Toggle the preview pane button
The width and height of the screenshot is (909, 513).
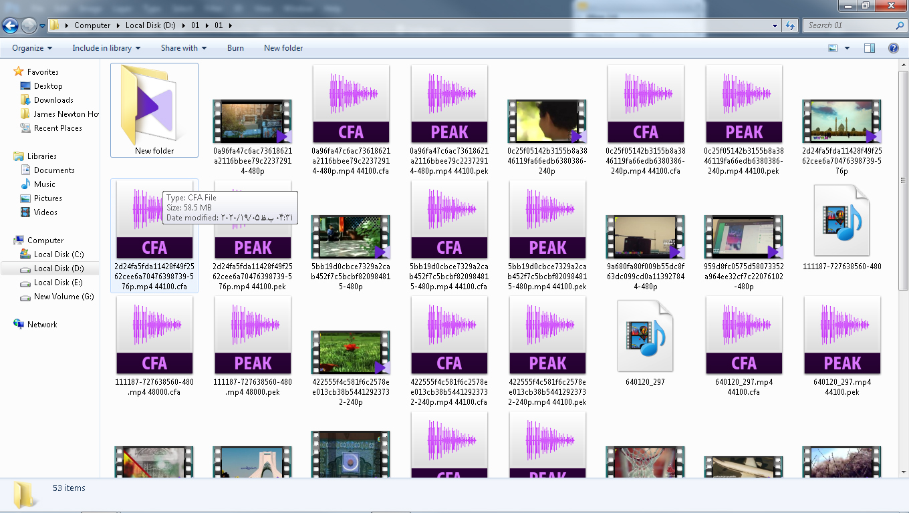coord(870,48)
